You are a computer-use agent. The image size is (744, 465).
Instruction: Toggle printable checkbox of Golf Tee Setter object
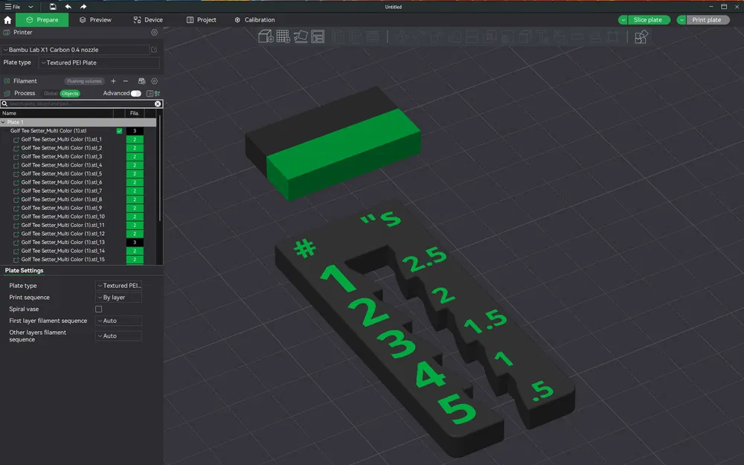click(x=119, y=131)
